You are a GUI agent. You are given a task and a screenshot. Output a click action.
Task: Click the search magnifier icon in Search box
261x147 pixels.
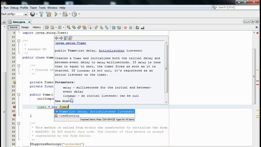coord(214,7)
